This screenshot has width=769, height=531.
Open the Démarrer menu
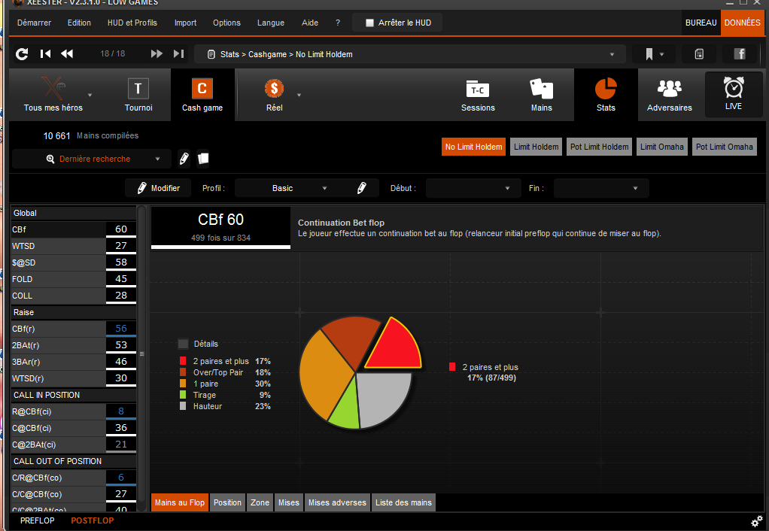point(35,23)
